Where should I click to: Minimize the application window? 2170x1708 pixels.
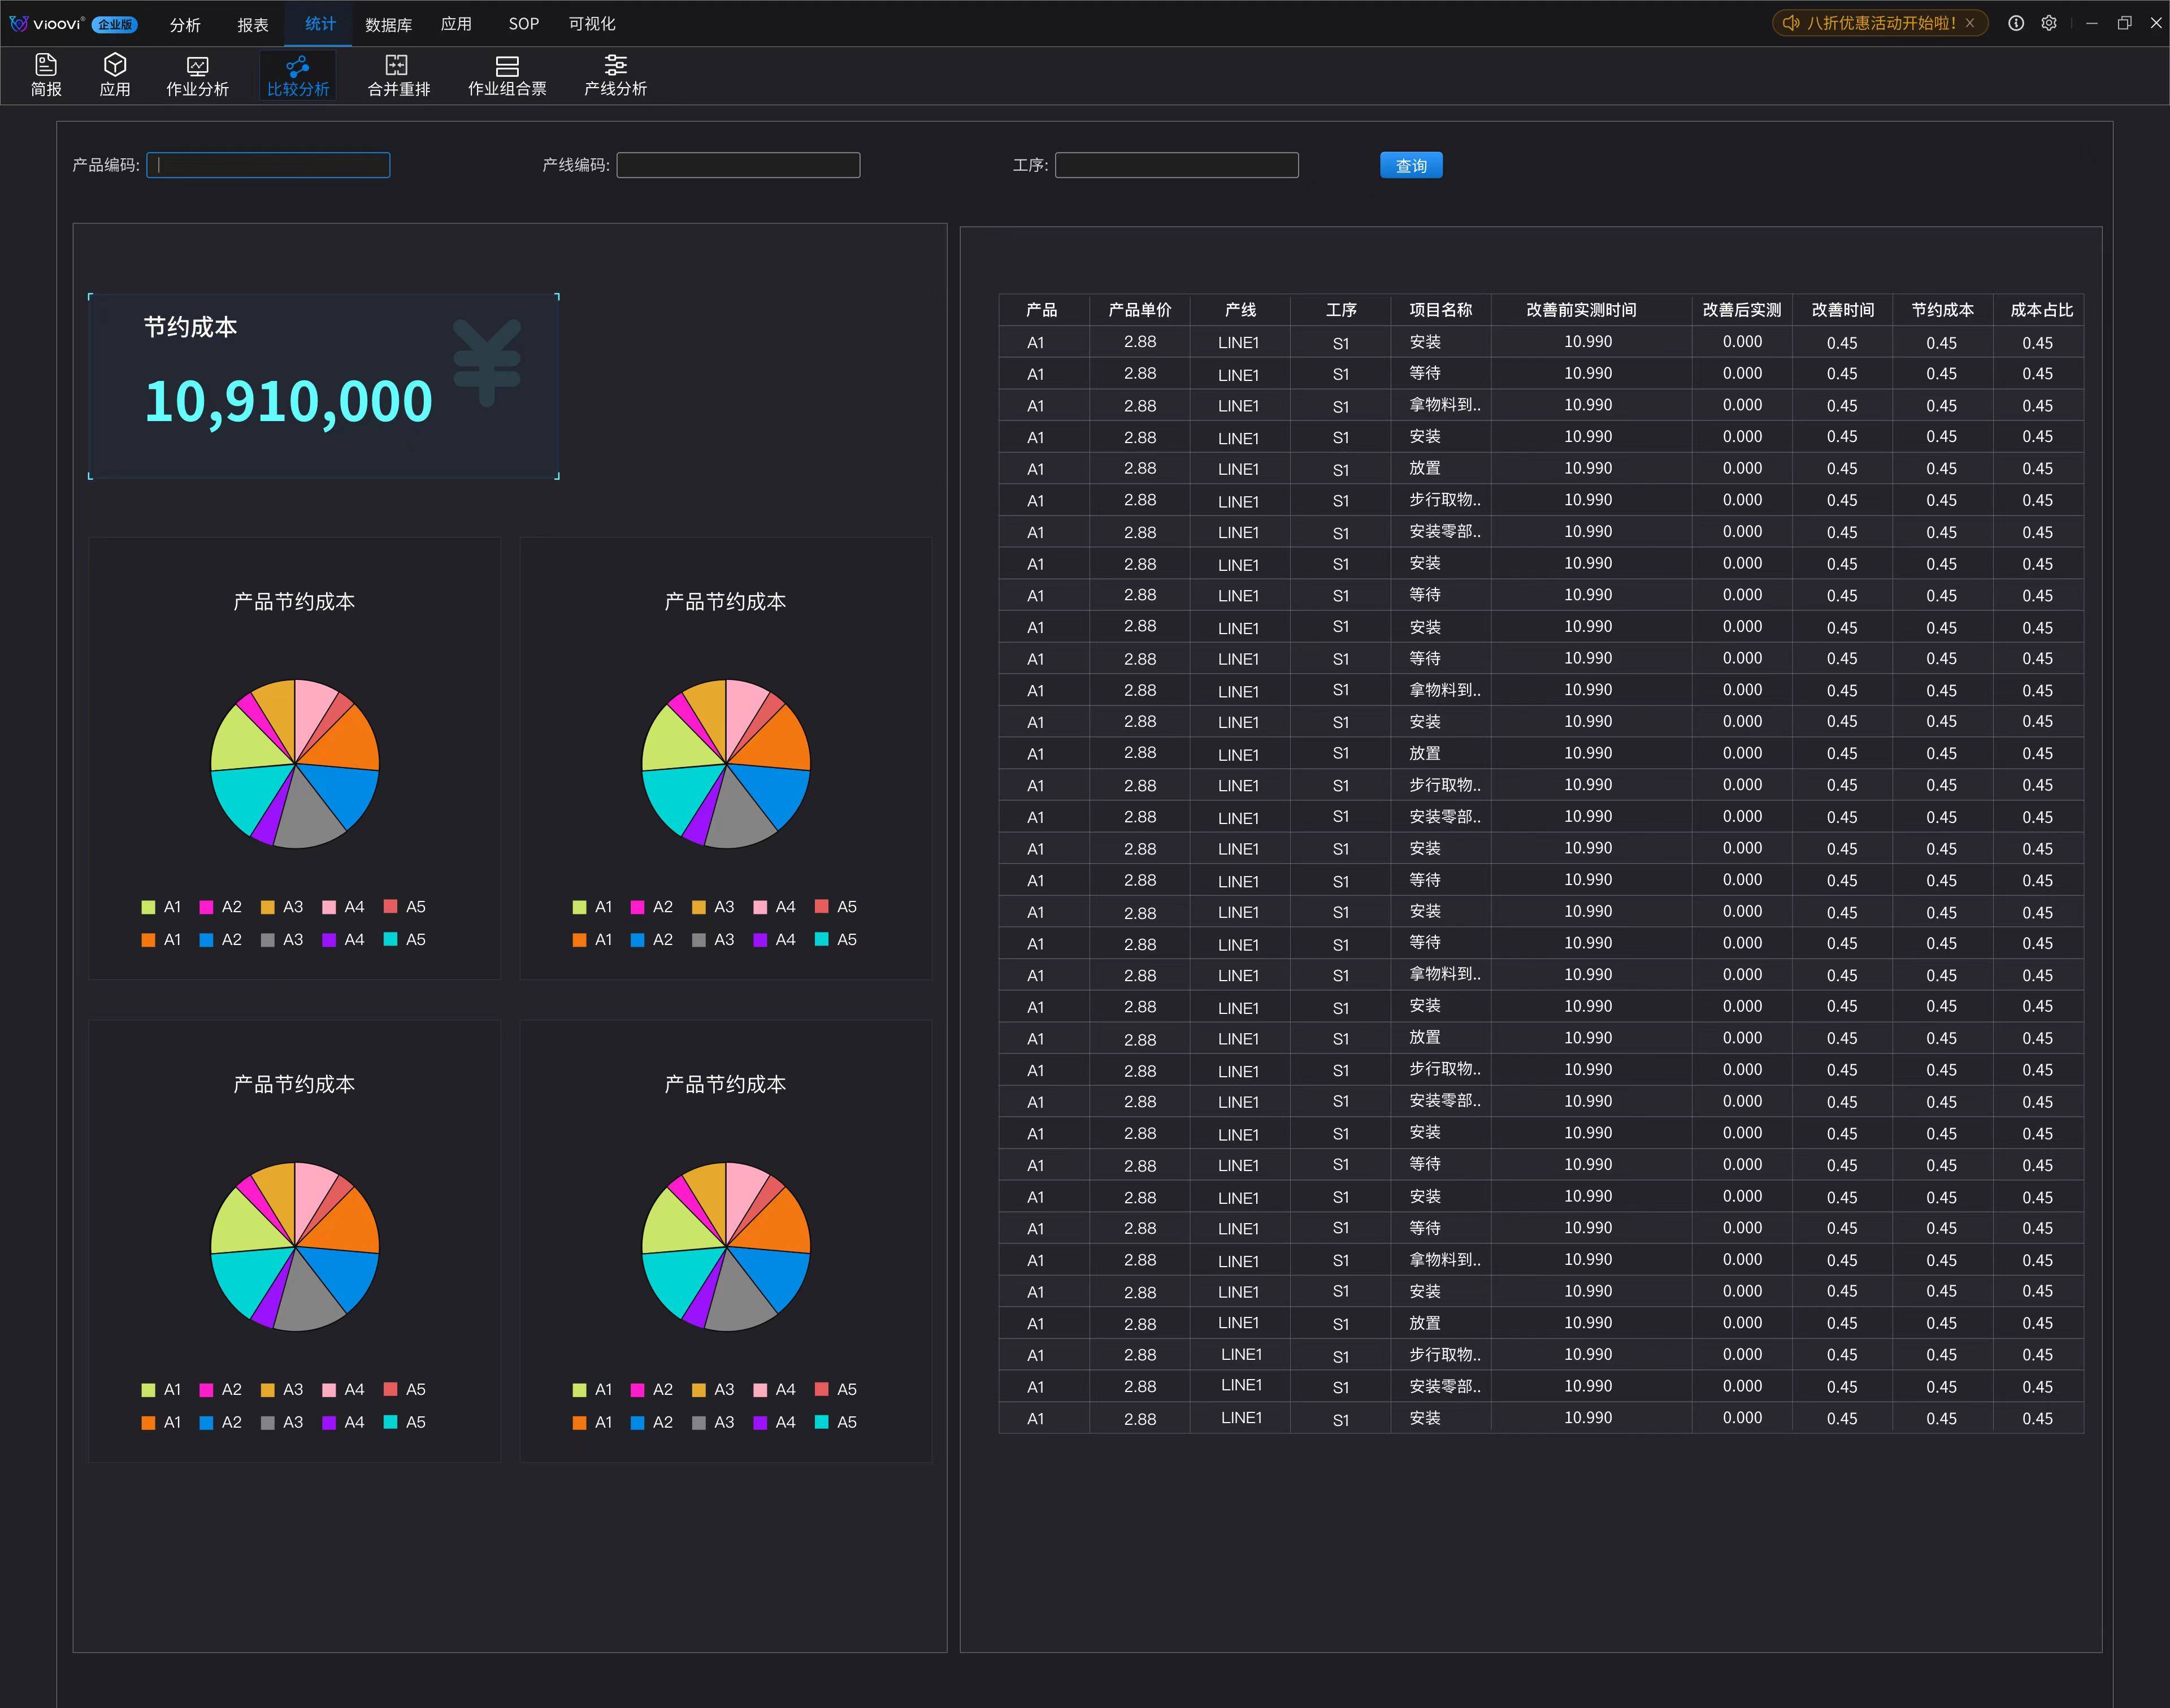(x=2091, y=23)
